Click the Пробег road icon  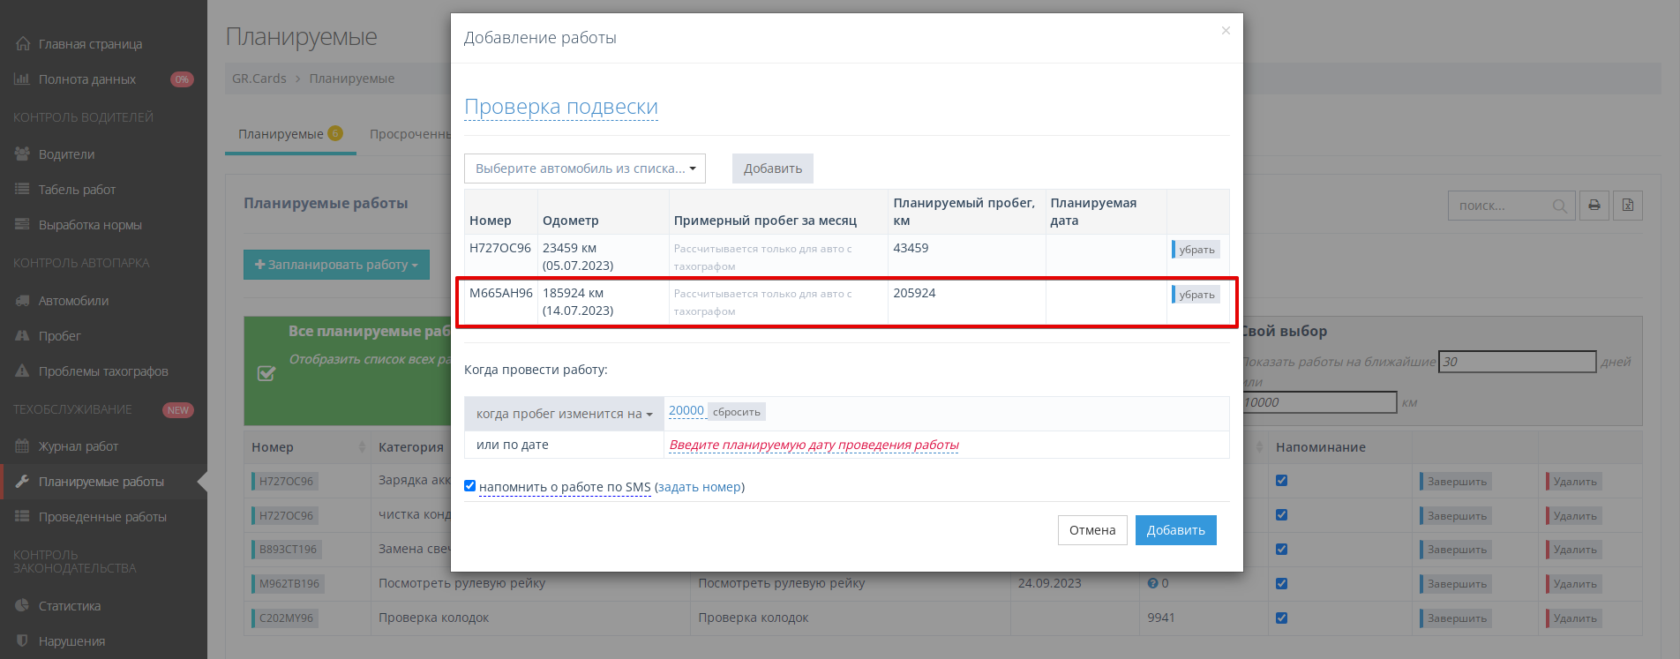22,336
